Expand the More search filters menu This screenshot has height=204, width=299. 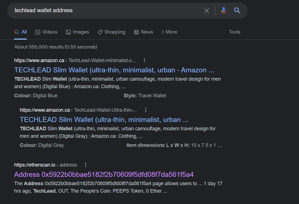pos(169,32)
